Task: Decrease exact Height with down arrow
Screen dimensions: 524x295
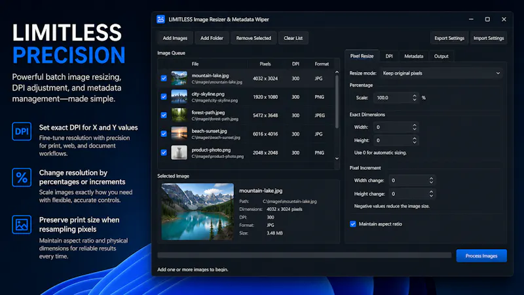Action: 415,142
